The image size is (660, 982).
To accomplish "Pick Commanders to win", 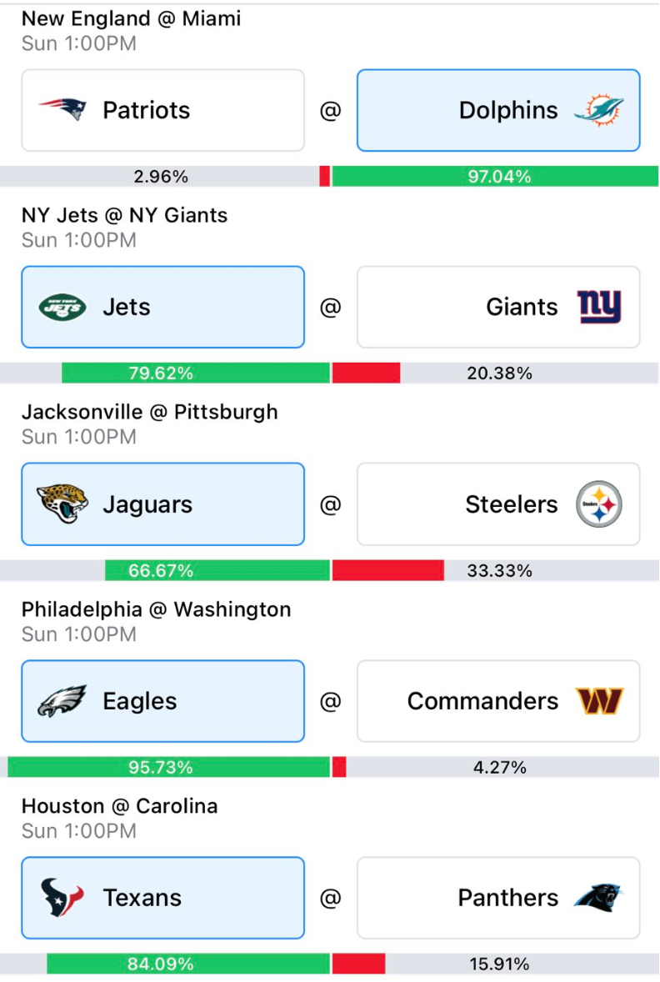I will (498, 701).
